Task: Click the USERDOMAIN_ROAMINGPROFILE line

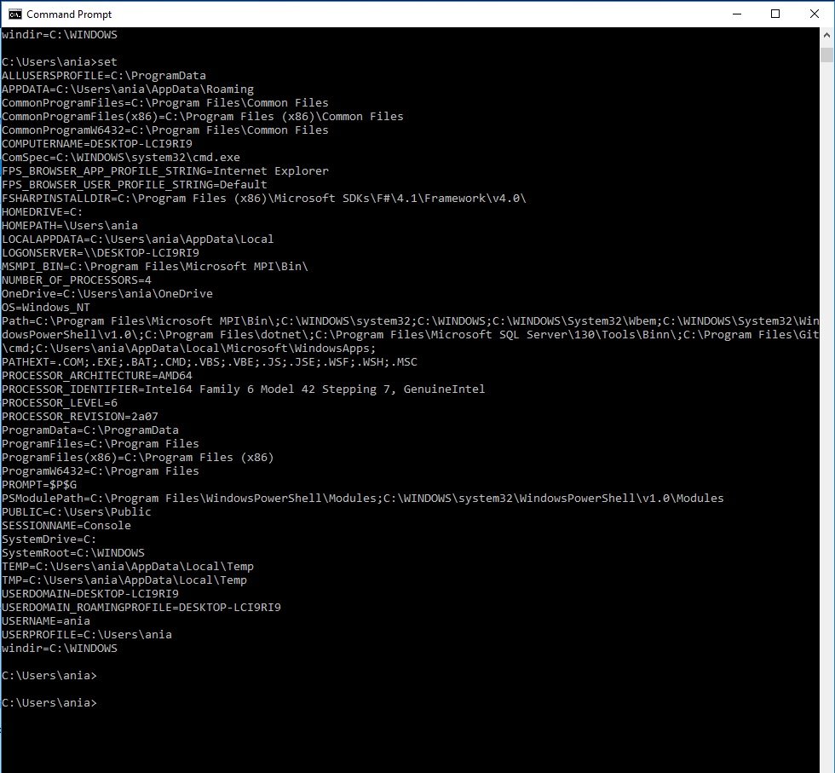Action: (141, 608)
